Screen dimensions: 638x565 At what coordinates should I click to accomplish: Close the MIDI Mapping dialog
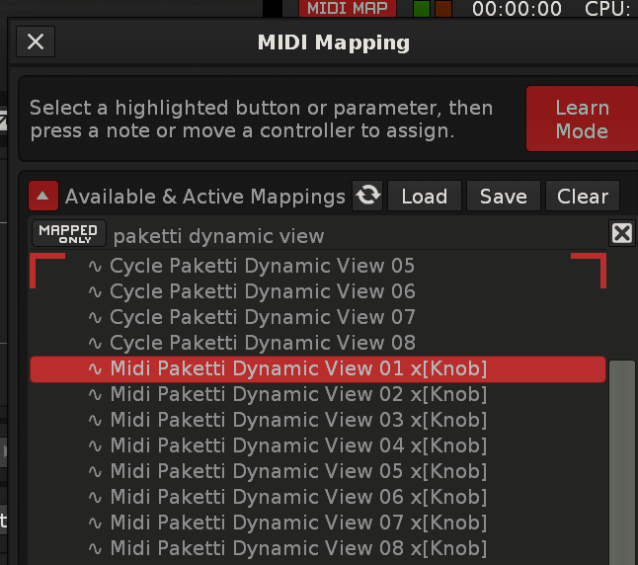[x=36, y=41]
